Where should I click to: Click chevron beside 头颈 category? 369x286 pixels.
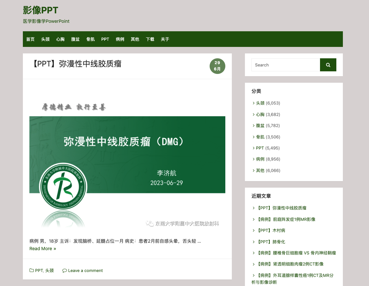pos(253,103)
